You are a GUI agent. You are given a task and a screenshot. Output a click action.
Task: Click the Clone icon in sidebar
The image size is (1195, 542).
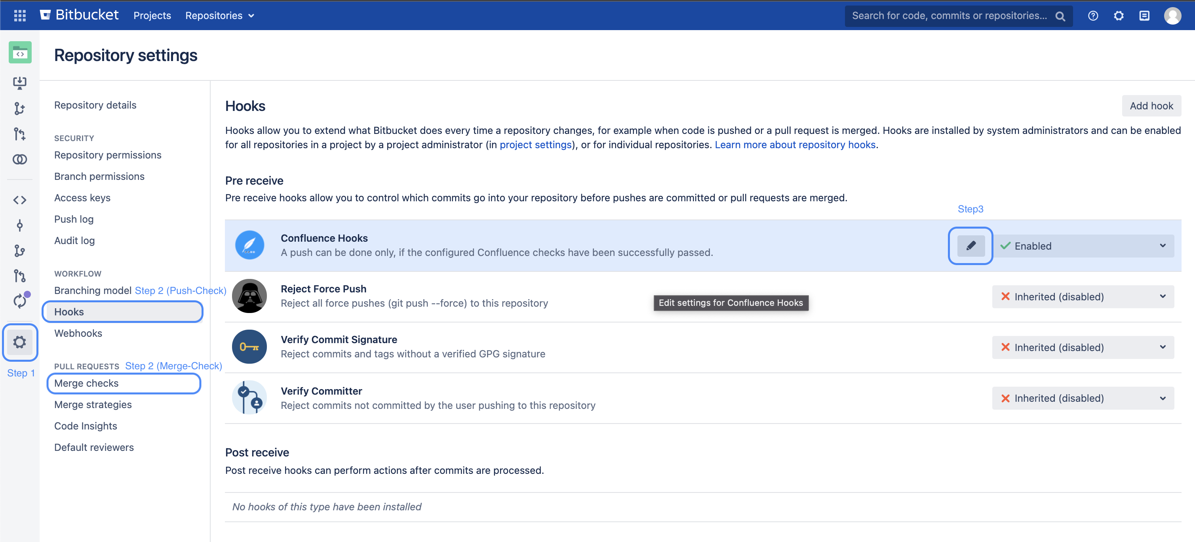point(19,82)
